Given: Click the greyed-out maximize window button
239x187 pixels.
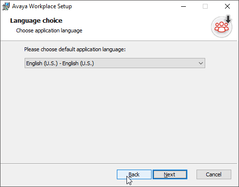Looking at the screenshot, I should point(205,6).
